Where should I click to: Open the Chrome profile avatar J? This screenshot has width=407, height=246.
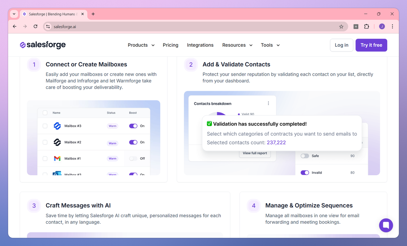coord(382,26)
